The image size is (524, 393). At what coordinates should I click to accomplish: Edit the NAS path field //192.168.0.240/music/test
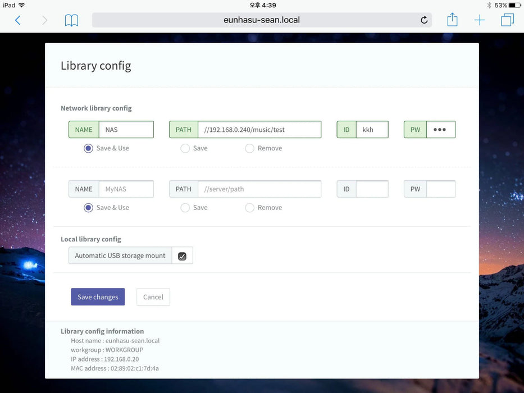point(259,130)
